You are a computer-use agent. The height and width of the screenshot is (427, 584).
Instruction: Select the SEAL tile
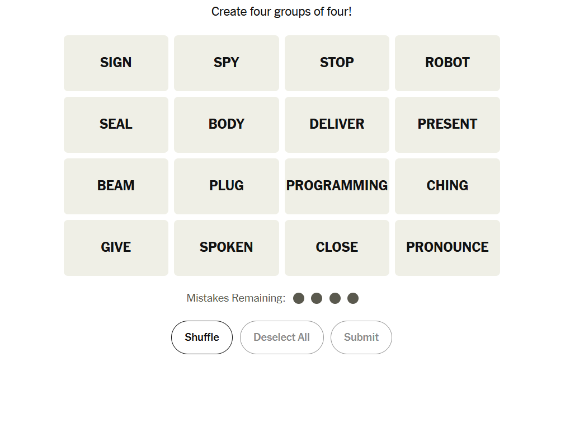[116, 124]
